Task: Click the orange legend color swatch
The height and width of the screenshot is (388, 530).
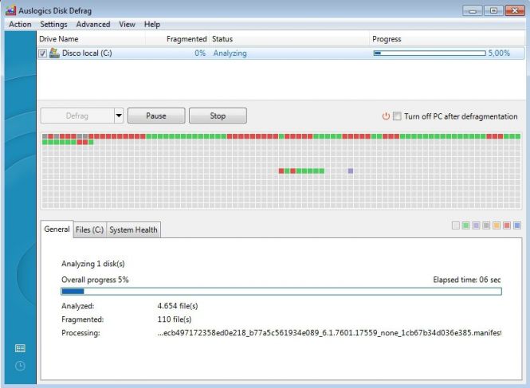Action: click(x=497, y=225)
